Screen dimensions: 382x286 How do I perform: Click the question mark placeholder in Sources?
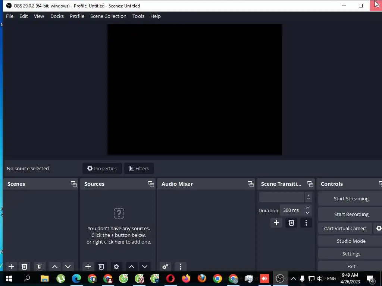(x=119, y=213)
